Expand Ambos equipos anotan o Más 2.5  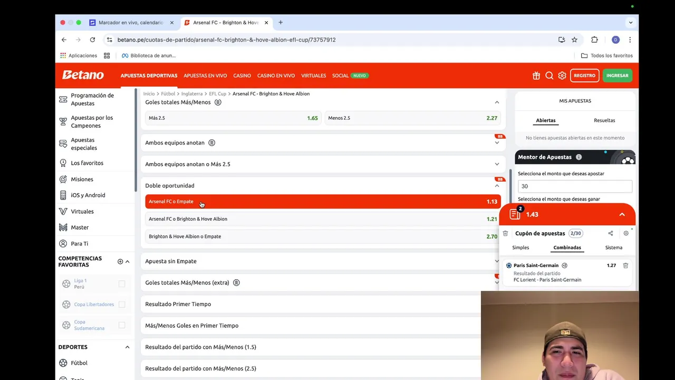[497, 164]
